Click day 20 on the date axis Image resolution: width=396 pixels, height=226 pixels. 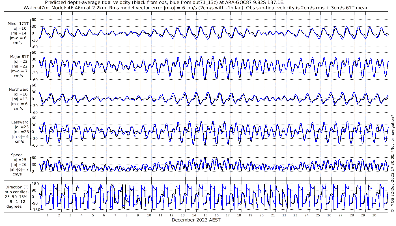[262, 216]
